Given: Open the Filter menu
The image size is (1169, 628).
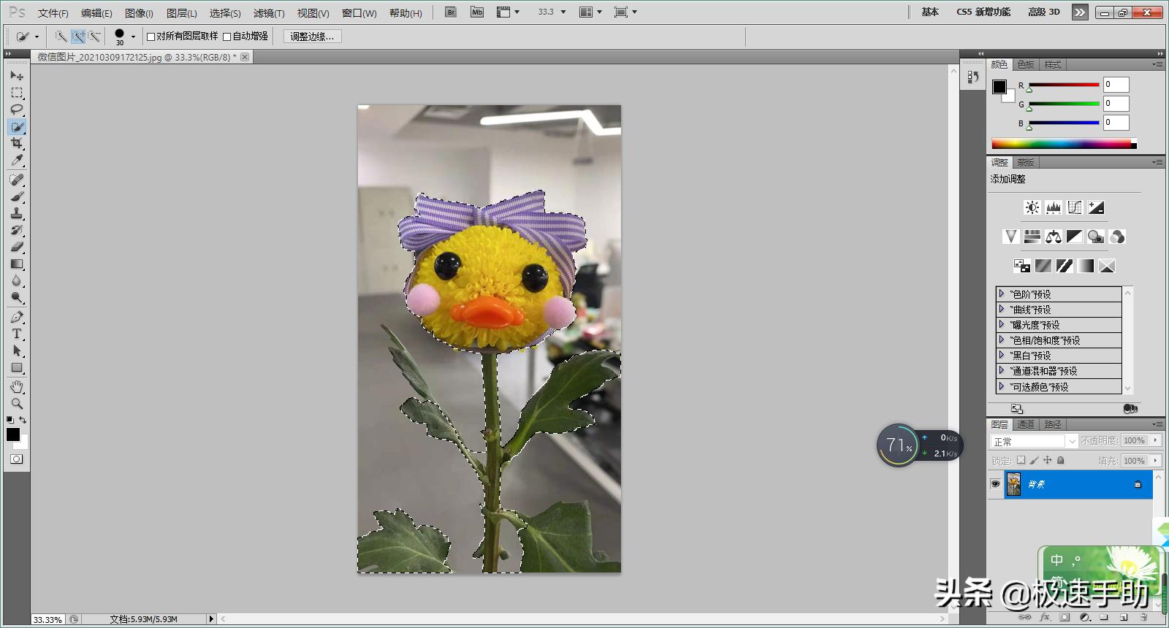Looking at the screenshot, I should click(x=268, y=13).
